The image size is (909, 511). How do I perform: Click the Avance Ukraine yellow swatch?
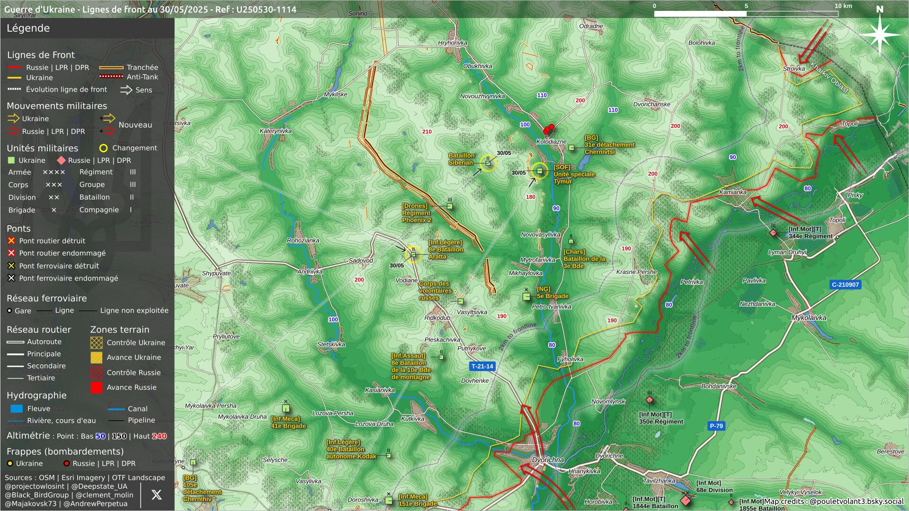click(x=97, y=357)
